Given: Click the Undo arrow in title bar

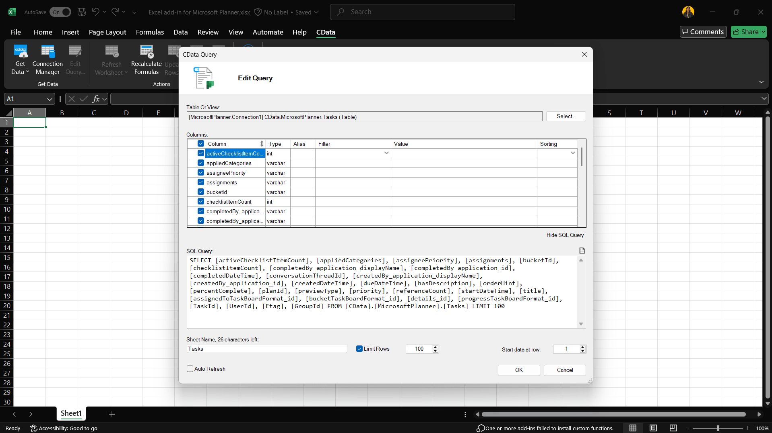Looking at the screenshot, I should pos(95,12).
